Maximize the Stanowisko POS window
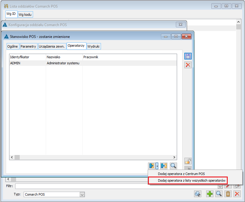245x202 pixels. [176, 36]
